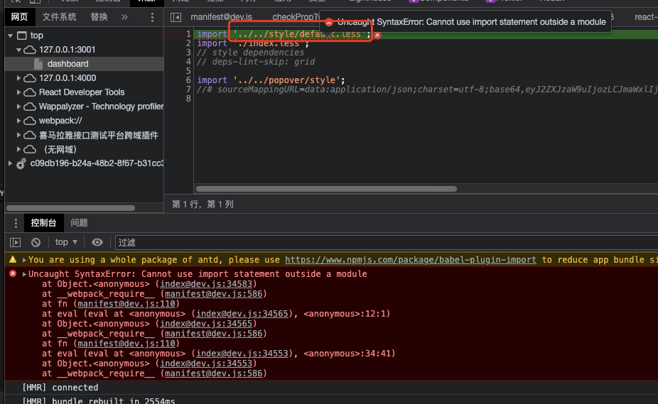The image size is (658, 404).
Task: Collapse the top frame tree node
Action: tap(11, 36)
